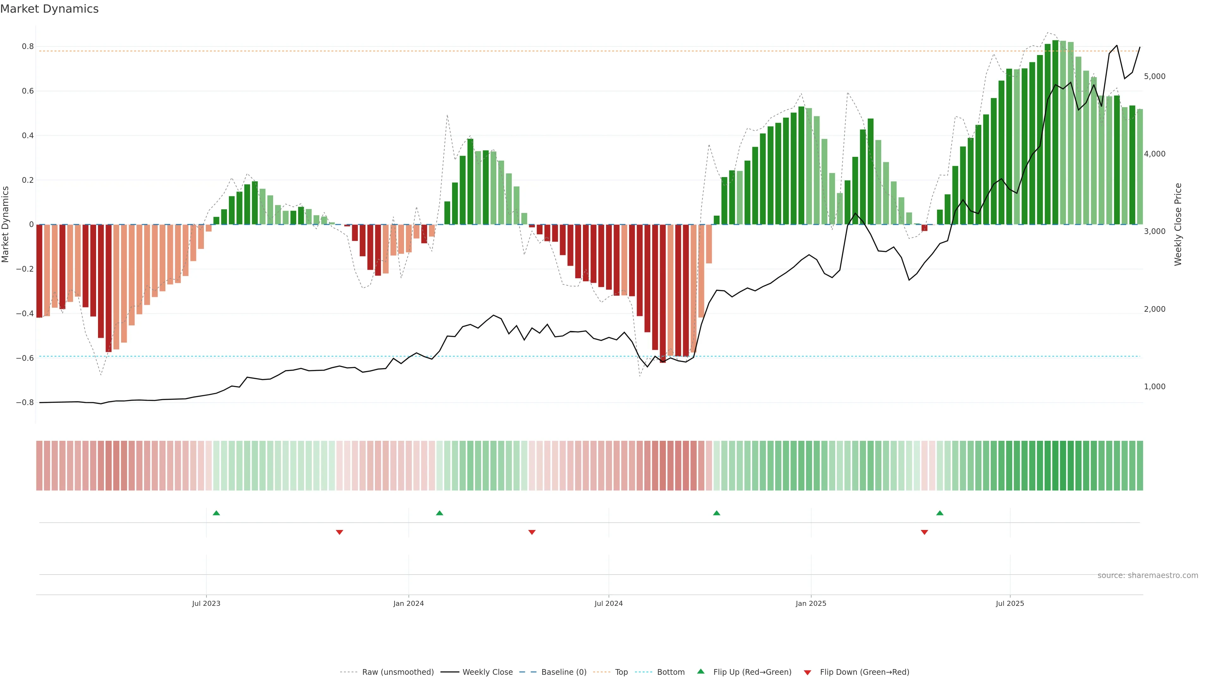Click the first red flip-down triangle before Jan 2024

point(339,532)
